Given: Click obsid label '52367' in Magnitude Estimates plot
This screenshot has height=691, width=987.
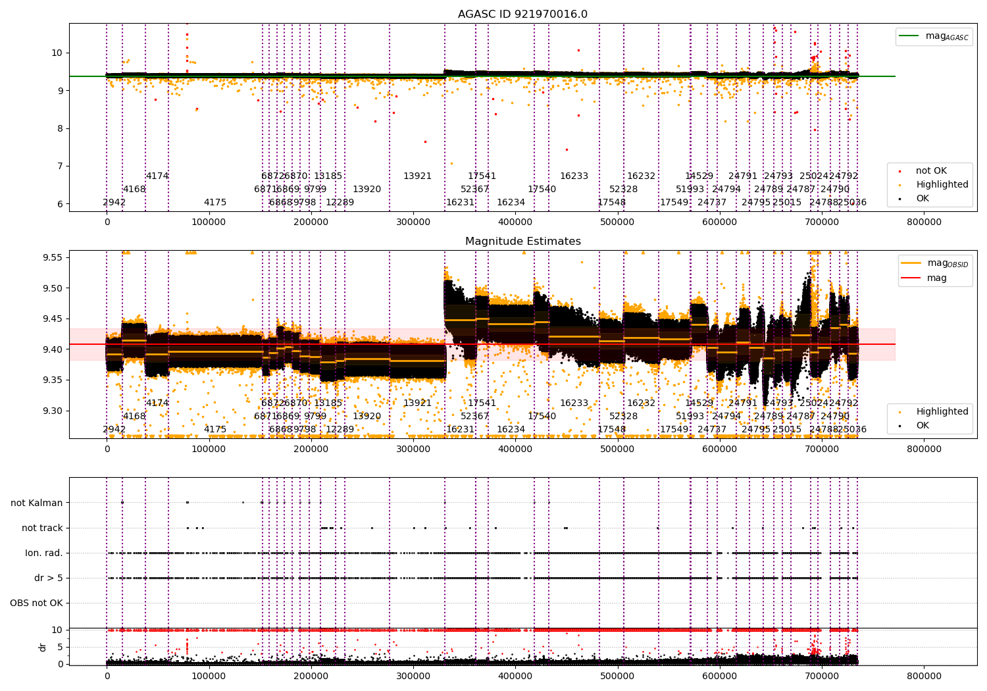Looking at the screenshot, I should [475, 417].
